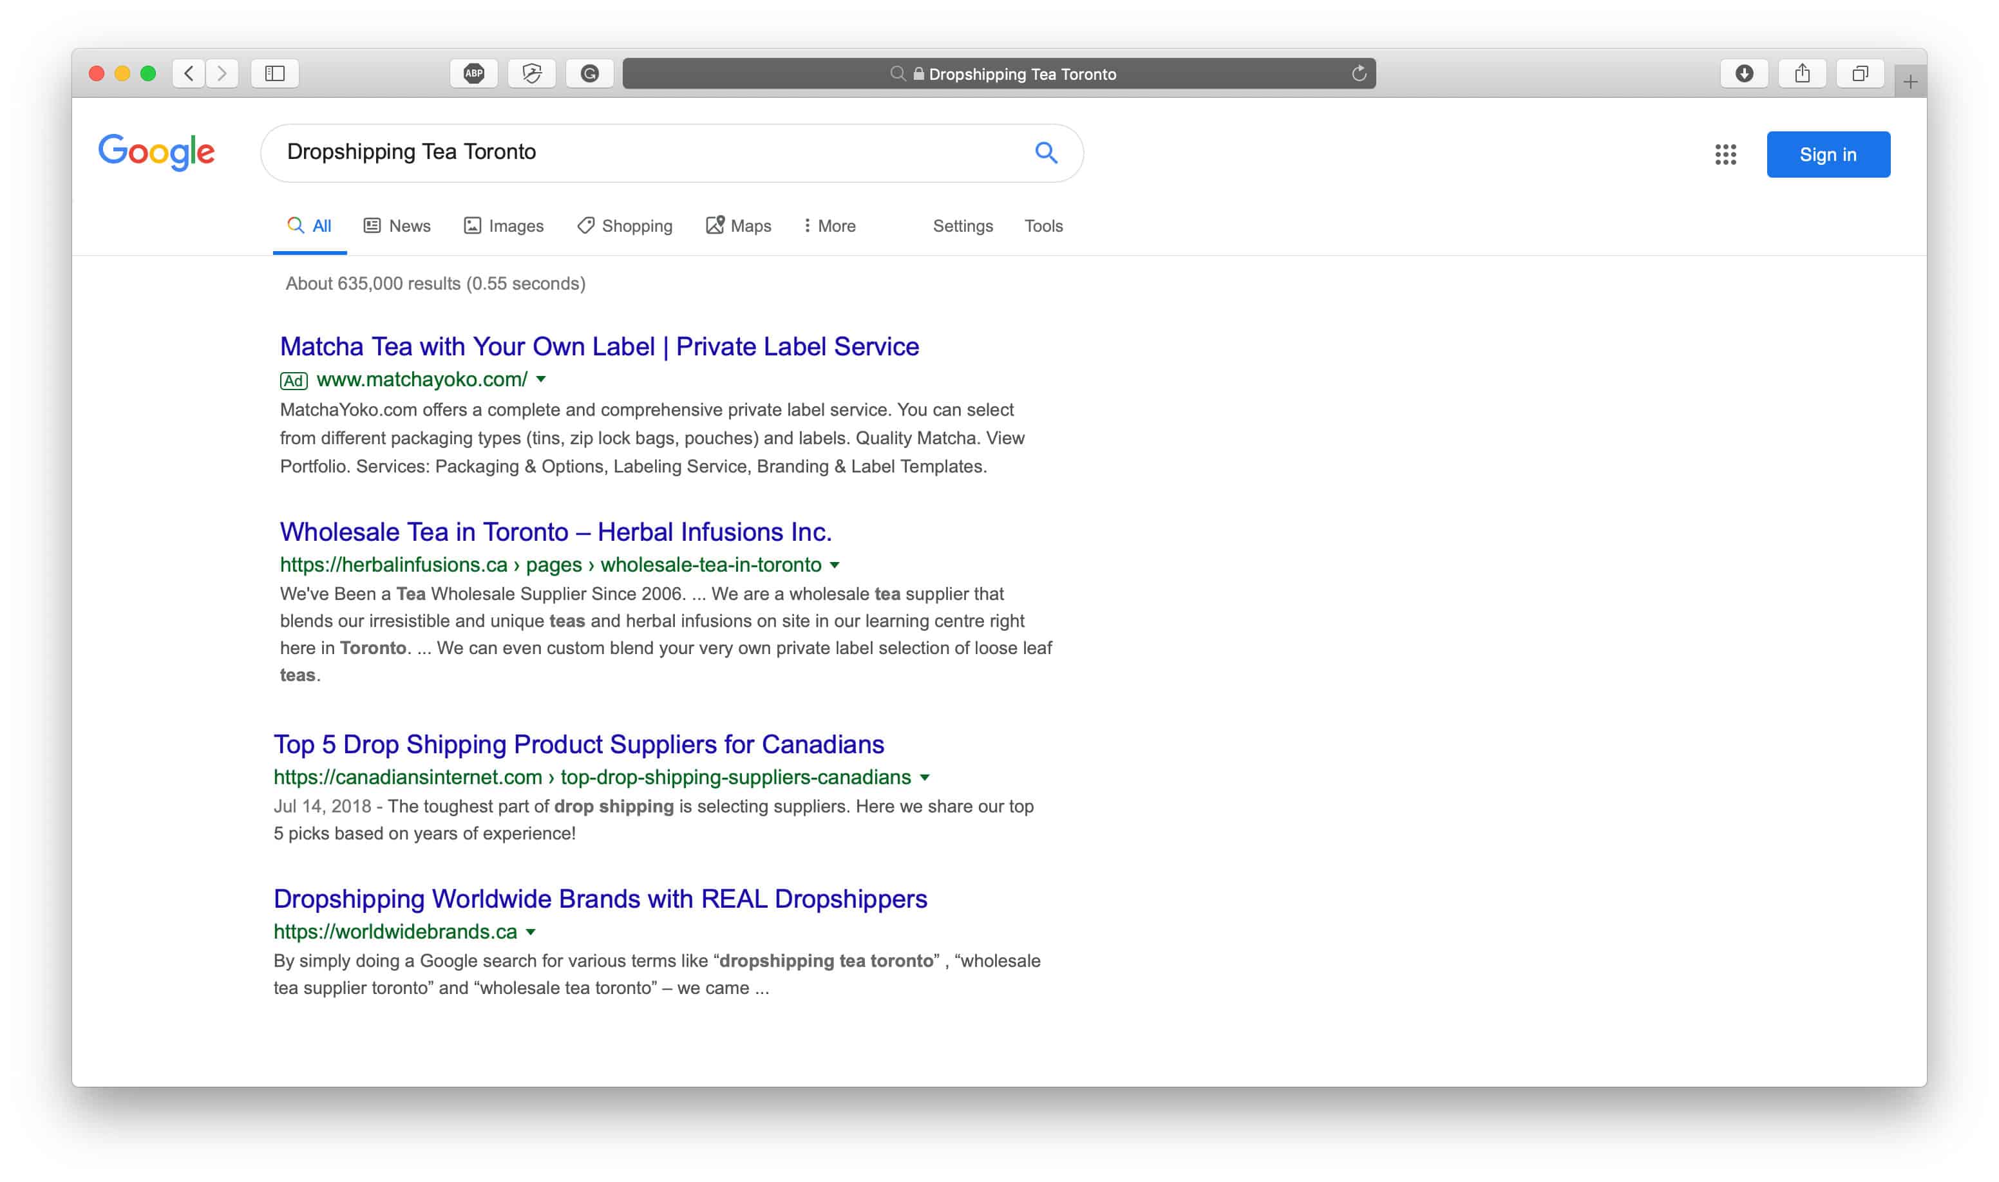Click the Safari address bar
1999x1182 pixels.
[998, 73]
